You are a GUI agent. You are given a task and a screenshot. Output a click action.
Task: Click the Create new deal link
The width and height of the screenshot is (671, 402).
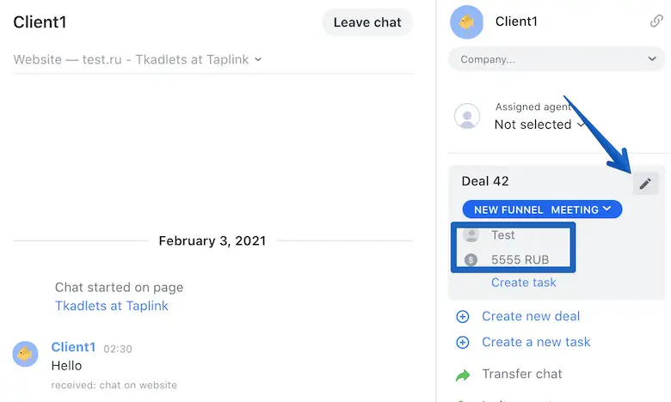click(x=531, y=316)
